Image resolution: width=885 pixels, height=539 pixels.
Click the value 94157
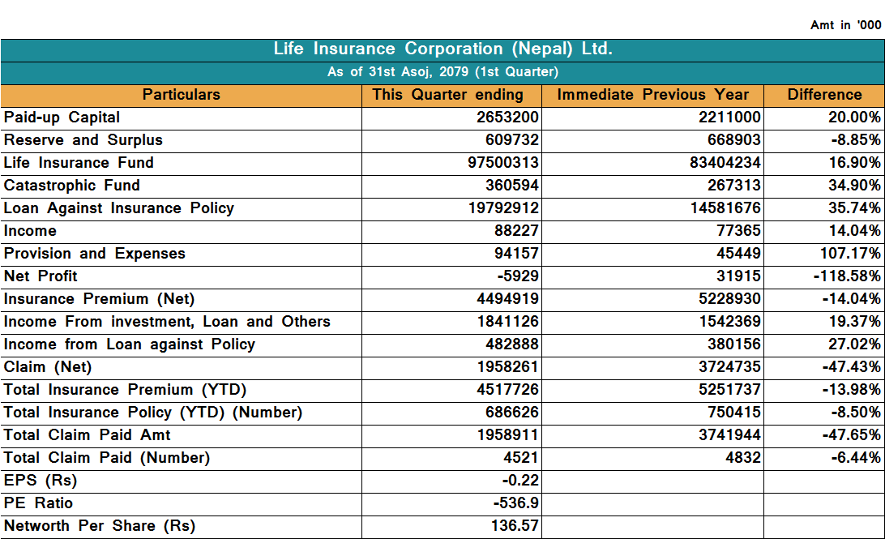click(516, 254)
